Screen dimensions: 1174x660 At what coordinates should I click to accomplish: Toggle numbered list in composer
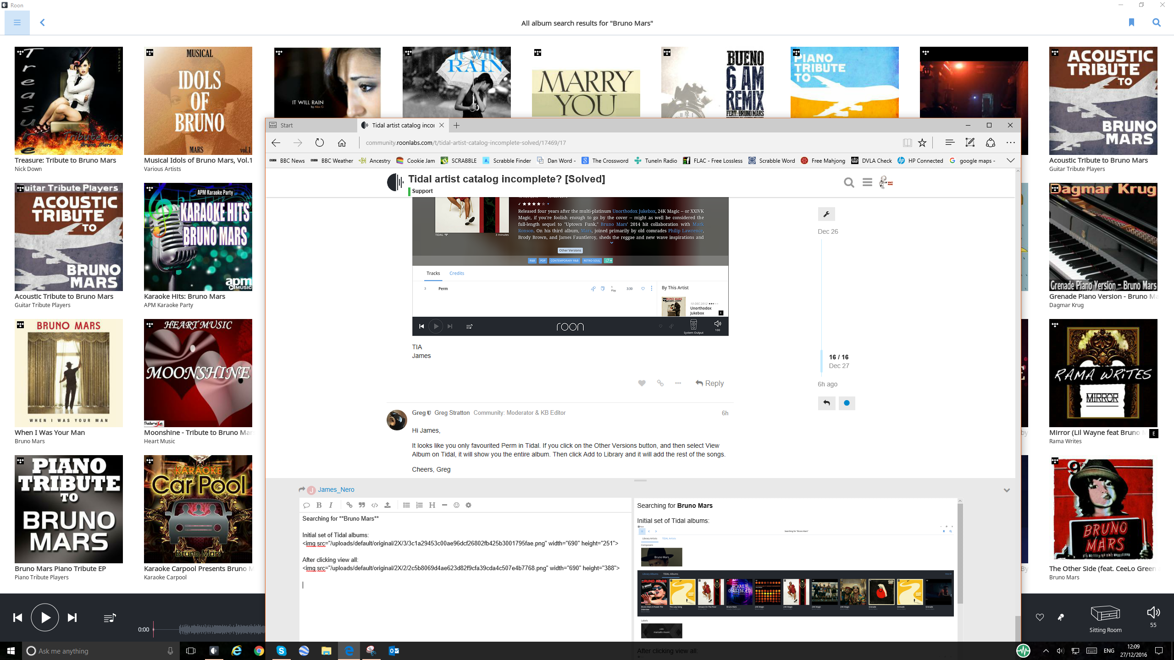coord(419,505)
